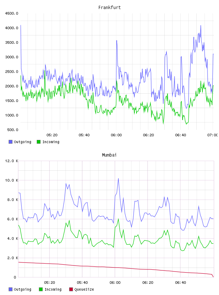219x295 pixels.
Task: Click the 8.0 K y-axis label on Mumbai
Action: point(13,200)
